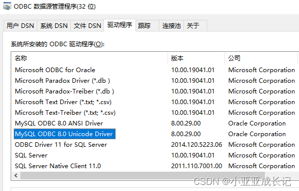Click the horizontal scrollbar left arrow
This screenshot has width=299, height=191.
point(16,175)
